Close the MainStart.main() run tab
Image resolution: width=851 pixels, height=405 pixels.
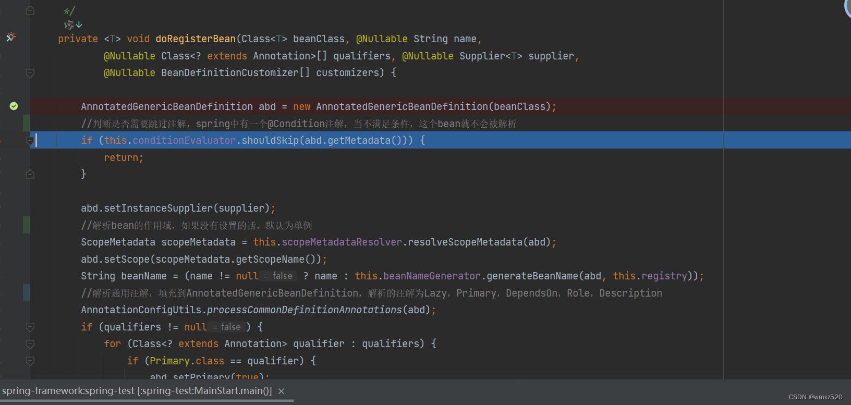[x=282, y=391]
